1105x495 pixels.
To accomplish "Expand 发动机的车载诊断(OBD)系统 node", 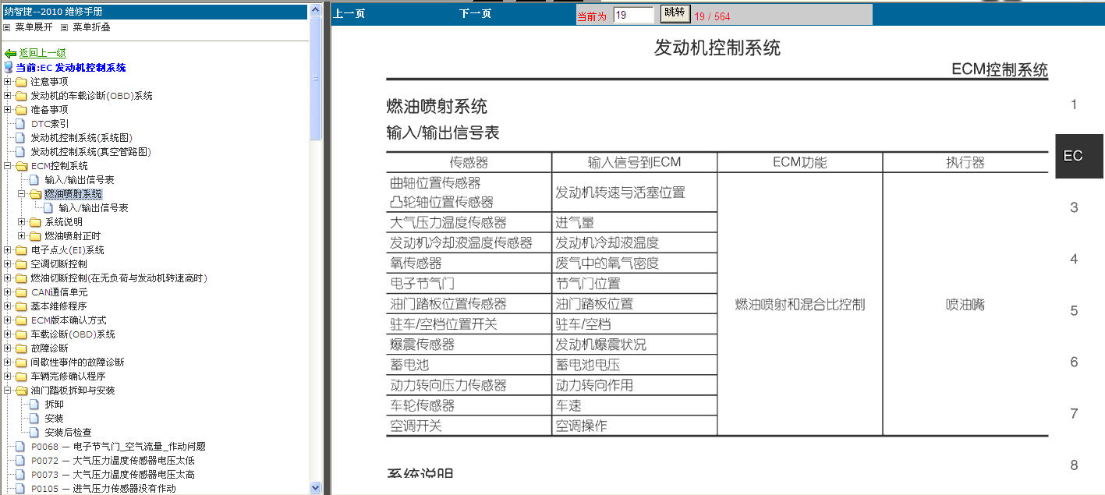I will pyautogui.click(x=8, y=96).
